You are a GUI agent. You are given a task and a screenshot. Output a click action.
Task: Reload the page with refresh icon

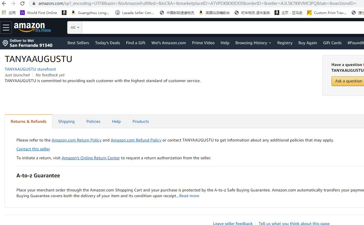[x=22, y=3]
